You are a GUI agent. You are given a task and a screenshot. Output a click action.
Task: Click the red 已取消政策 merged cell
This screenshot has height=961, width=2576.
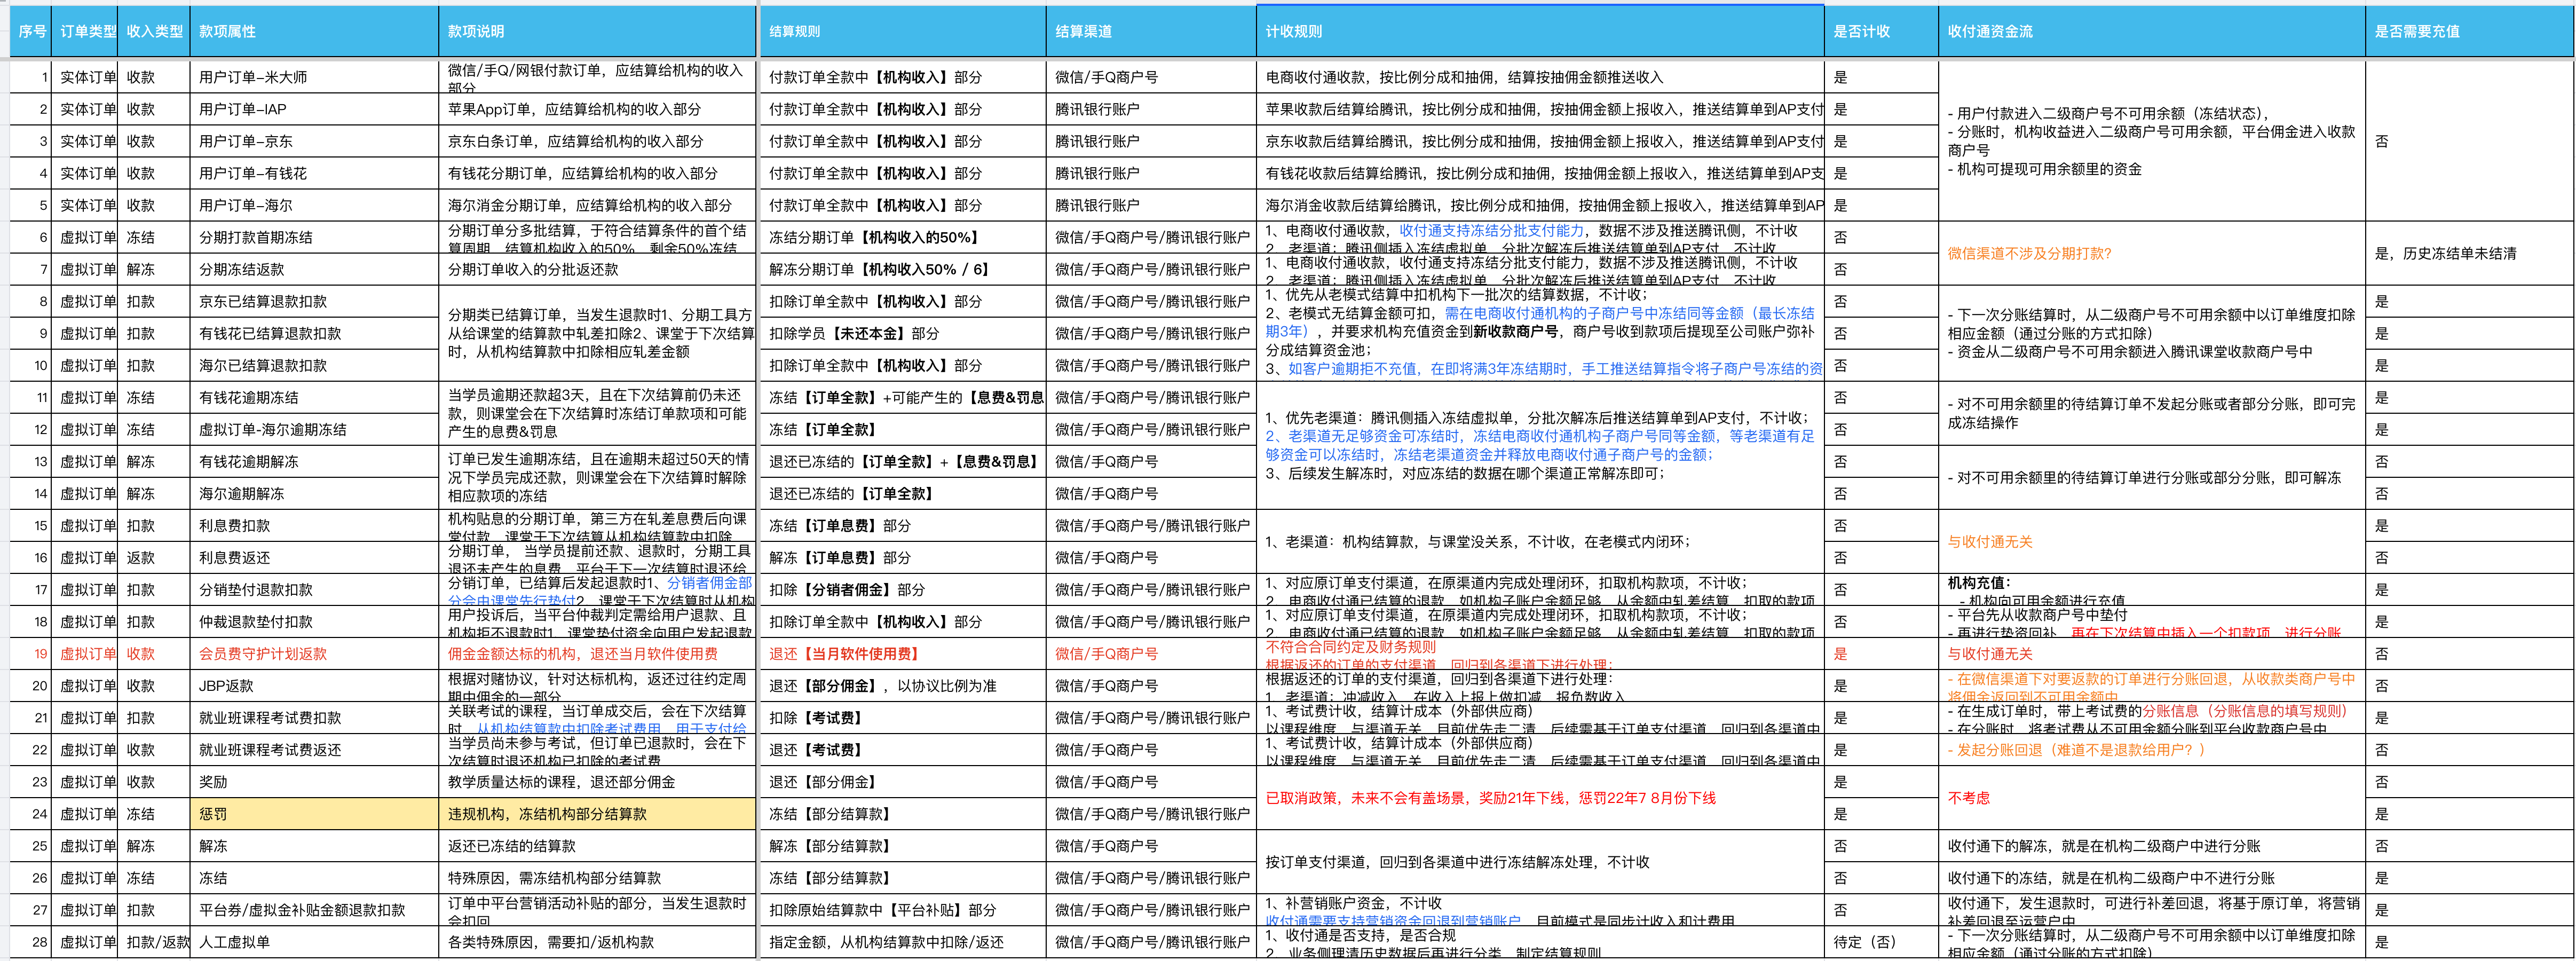1540,797
